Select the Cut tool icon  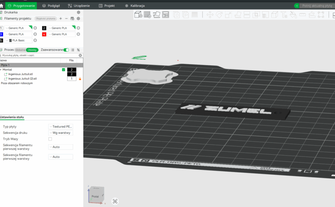247,15
